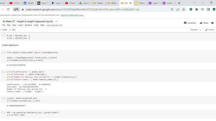Switch to the Google Drive Search tab

coord(84,3)
